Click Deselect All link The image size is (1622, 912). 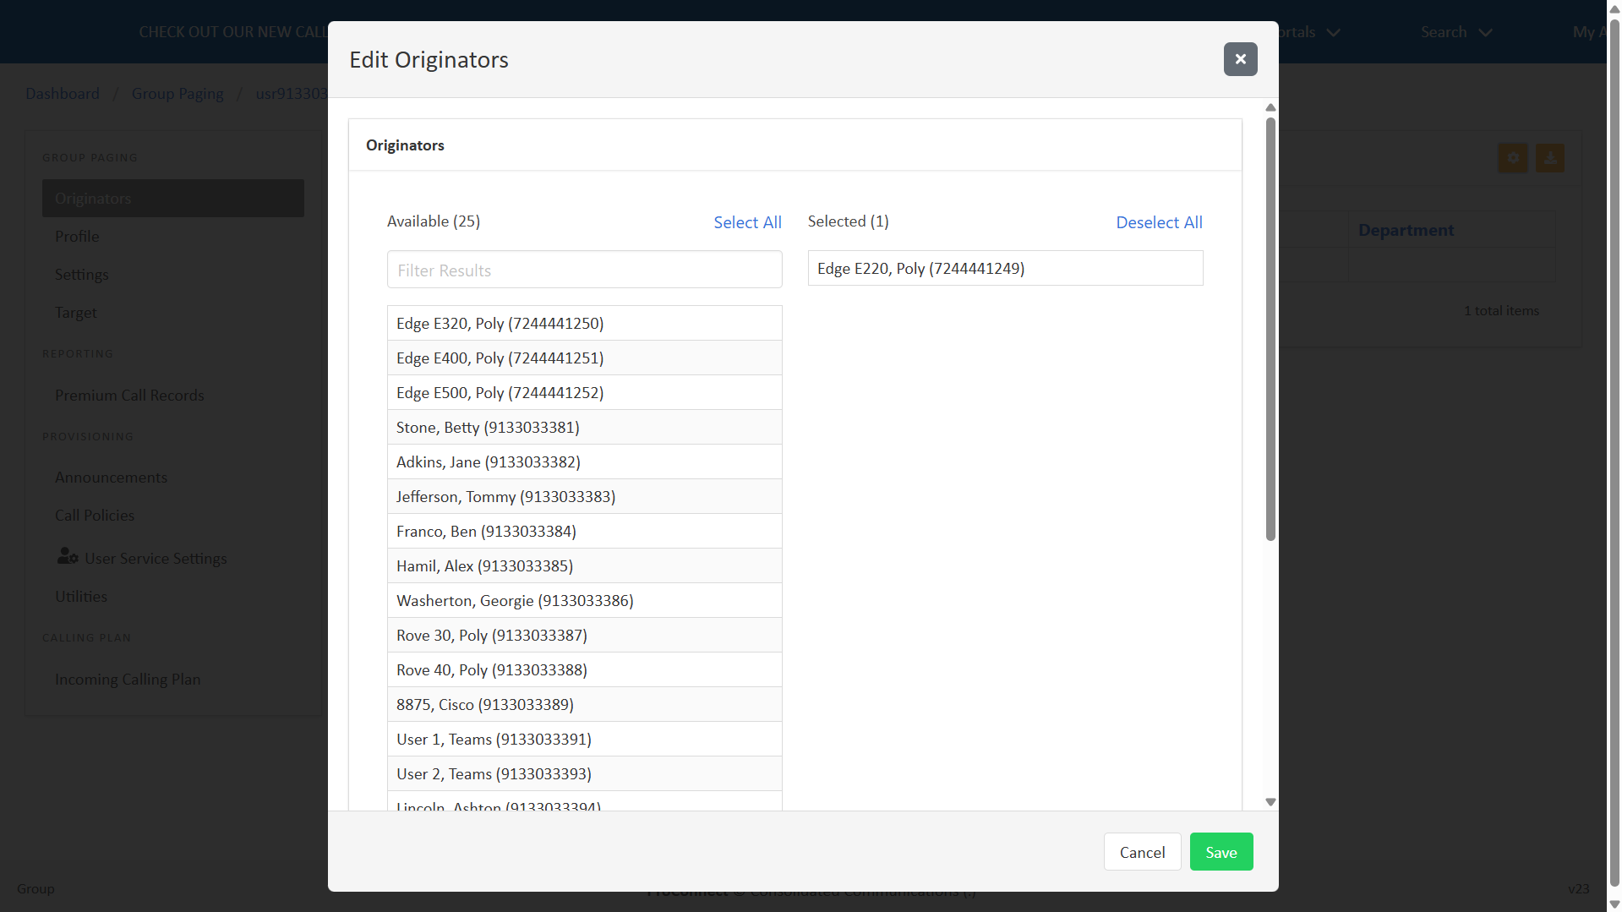click(1159, 222)
